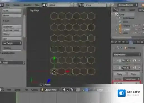Toggle Camera selectability cursor icon
144x103 pixels.
[140, 26]
